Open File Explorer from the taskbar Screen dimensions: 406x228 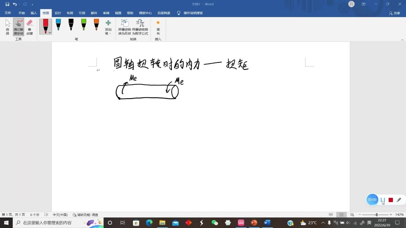pos(162,223)
